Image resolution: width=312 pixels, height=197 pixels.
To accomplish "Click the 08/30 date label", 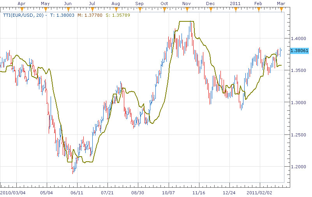I will click(137, 193).
